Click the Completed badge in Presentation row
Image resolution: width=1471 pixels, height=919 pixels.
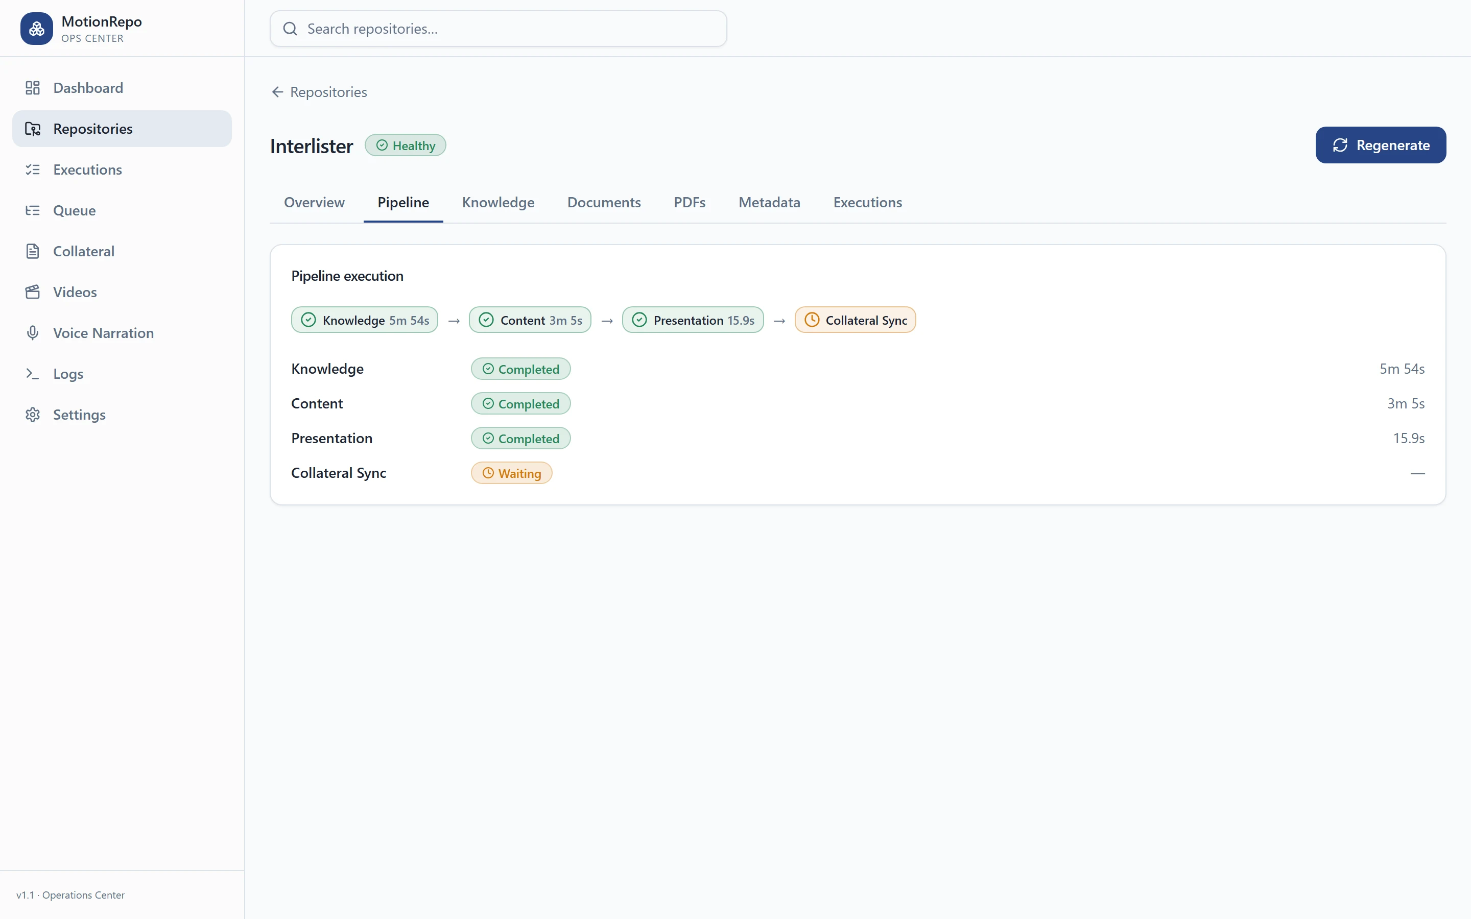point(520,438)
